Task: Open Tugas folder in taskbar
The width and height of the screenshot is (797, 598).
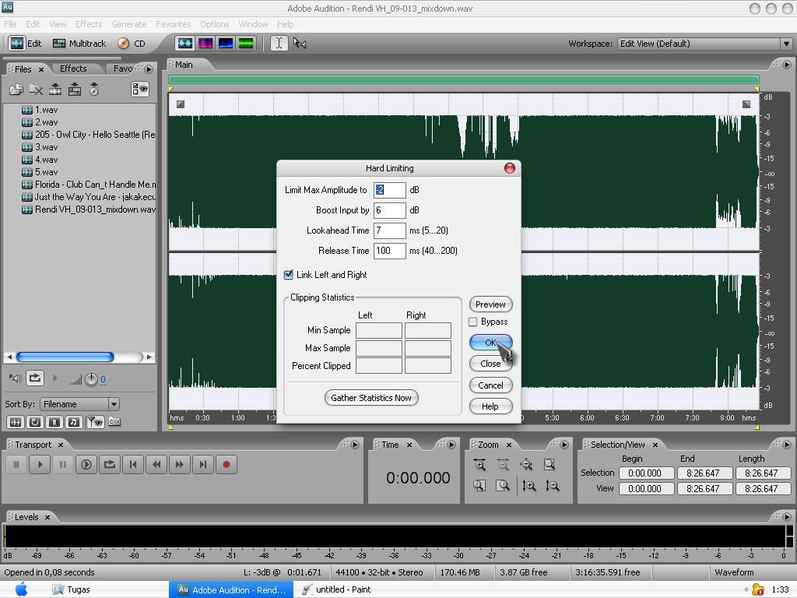Action: click(x=71, y=589)
